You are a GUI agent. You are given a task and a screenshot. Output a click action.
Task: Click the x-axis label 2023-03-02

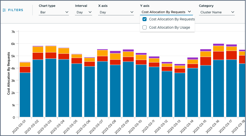click(32, 127)
